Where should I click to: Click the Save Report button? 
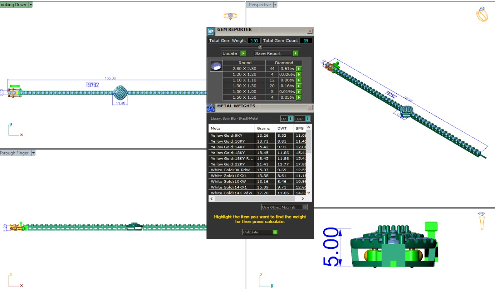276,53
